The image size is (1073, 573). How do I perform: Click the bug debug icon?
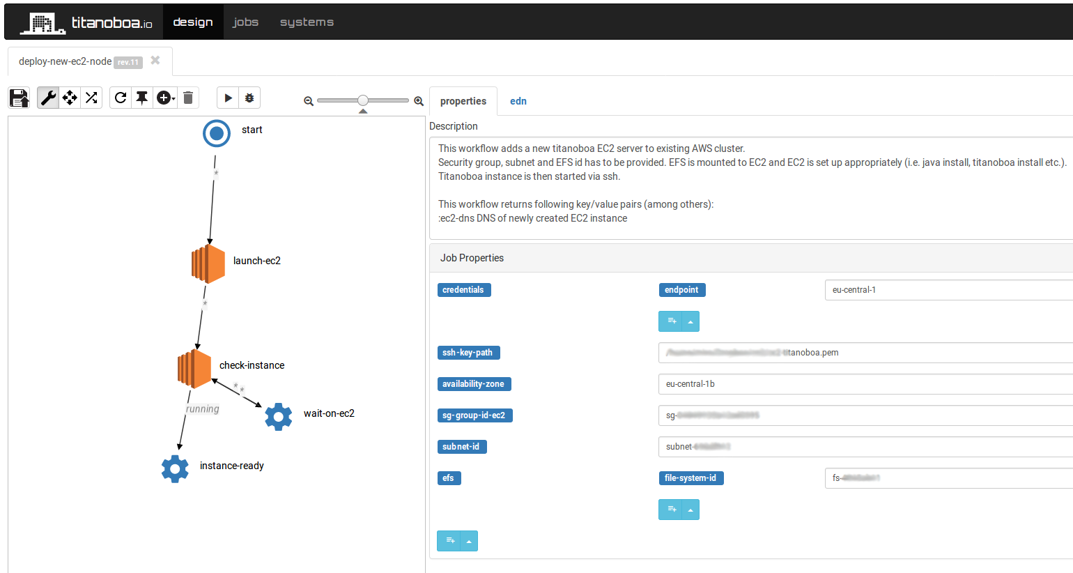point(249,98)
